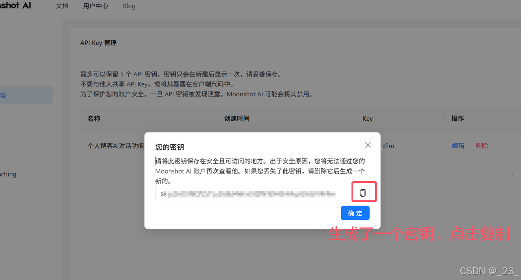Open the Blog menu item
Viewport: 521px width, 280px height.
tap(129, 6)
